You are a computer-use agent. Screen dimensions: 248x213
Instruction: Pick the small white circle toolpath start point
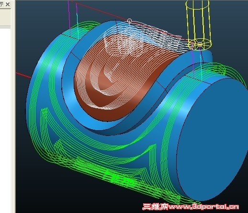coord(129,21)
